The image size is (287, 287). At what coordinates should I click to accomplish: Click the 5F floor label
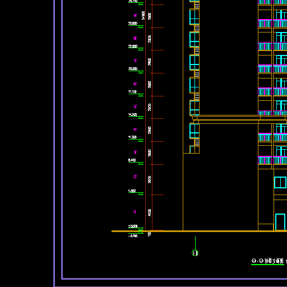[x=135, y=107]
